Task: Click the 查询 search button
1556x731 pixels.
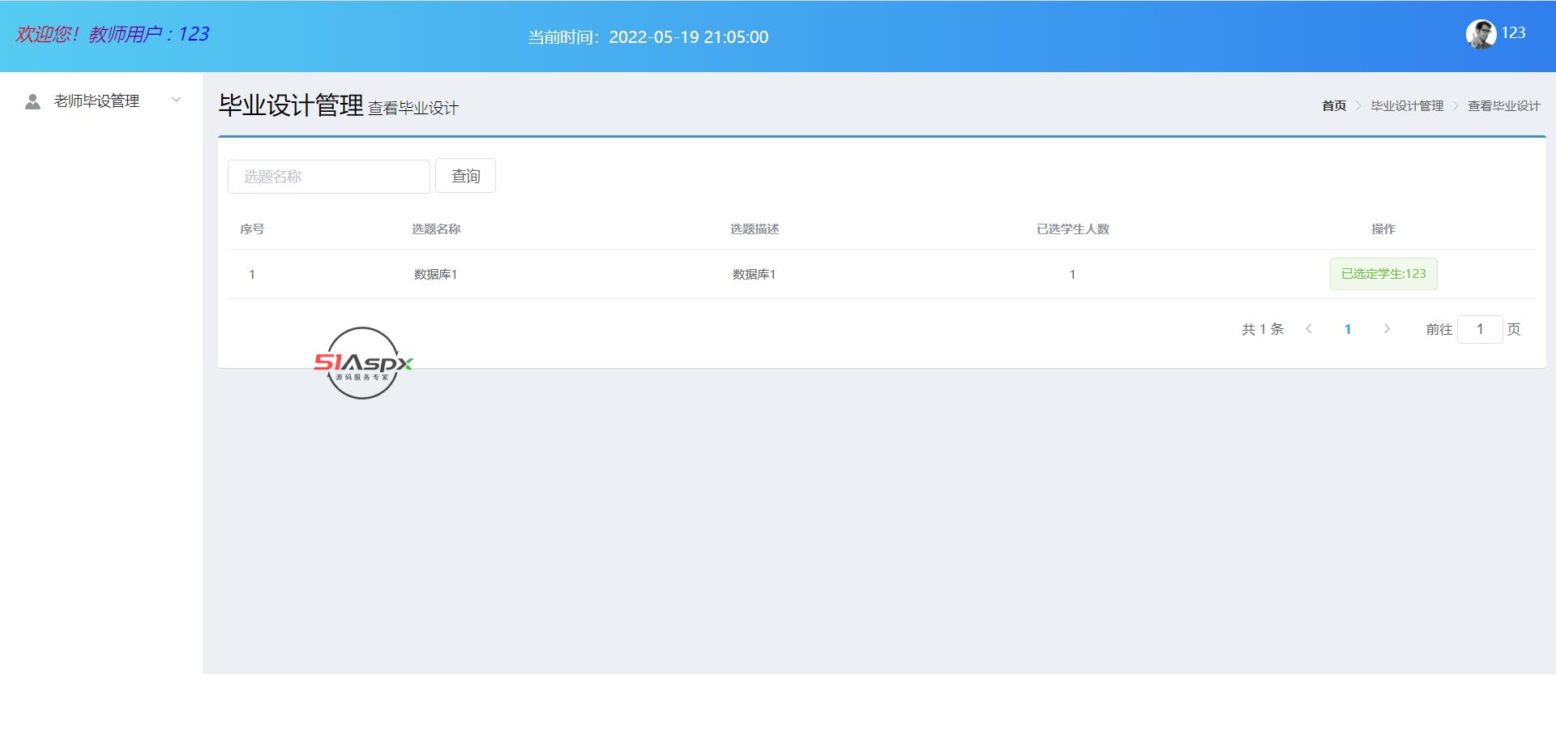Action: point(465,176)
